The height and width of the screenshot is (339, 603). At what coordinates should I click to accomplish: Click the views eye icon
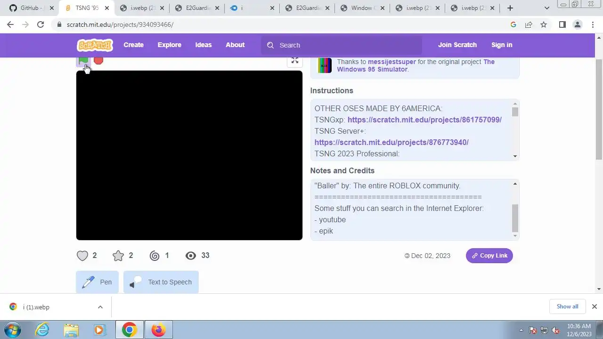(x=191, y=256)
